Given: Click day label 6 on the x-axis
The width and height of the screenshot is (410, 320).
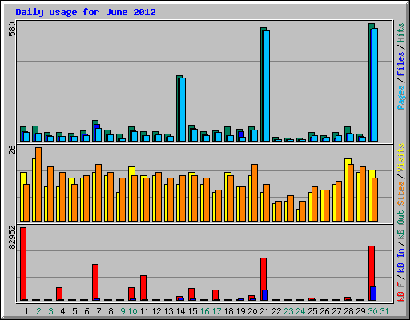Looking at the screenshot, I should tap(86, 311).
